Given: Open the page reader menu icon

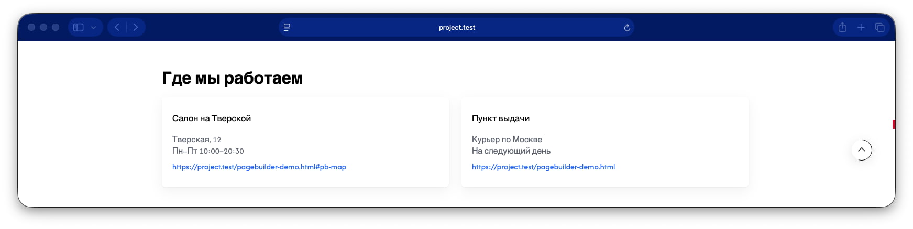Looking at the screenshot, I should point(287,27).
